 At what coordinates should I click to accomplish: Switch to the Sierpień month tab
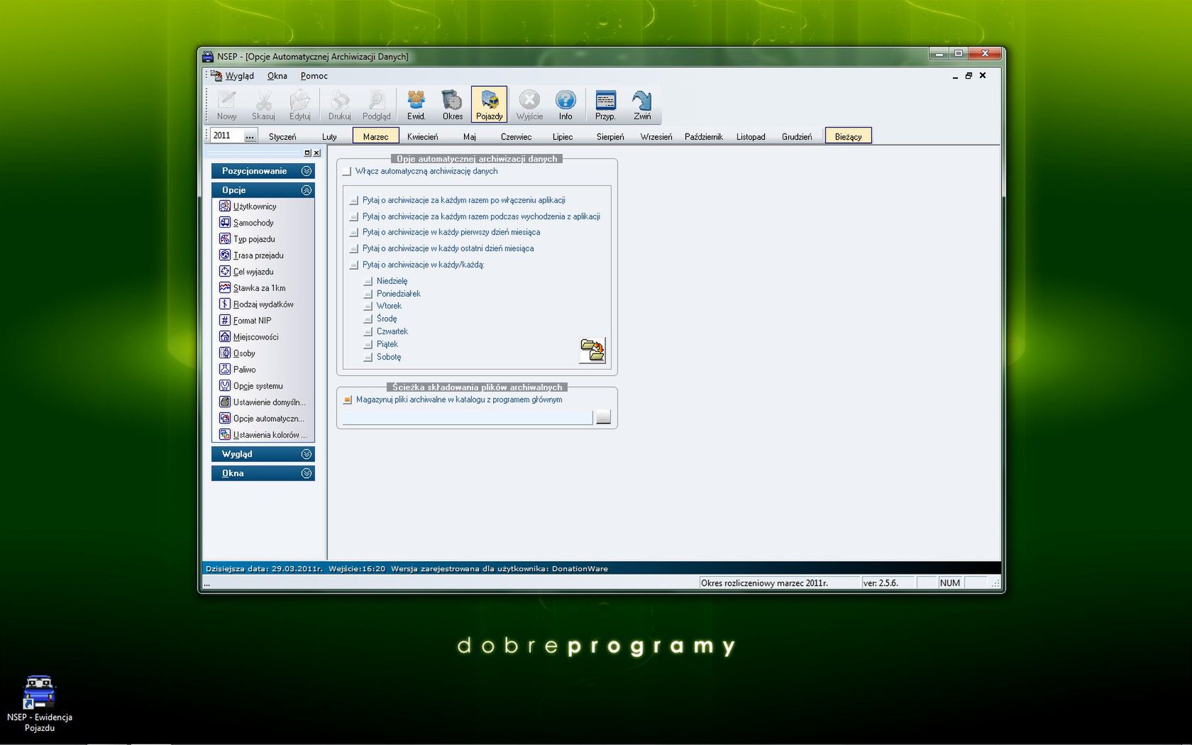(610, 136)
